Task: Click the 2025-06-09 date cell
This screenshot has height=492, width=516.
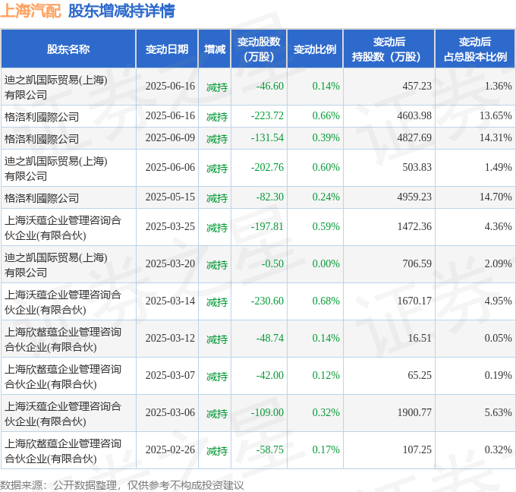Action: click(170, 137)
